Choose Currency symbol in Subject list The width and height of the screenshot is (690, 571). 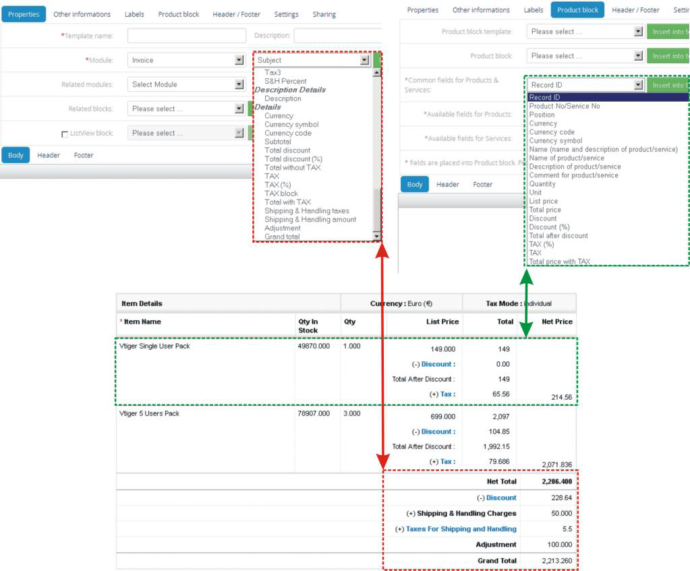pos(292,125)
